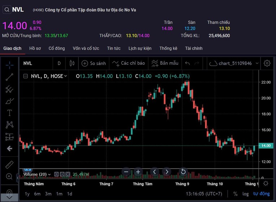The image size is (276, 202).
Task: Pick the ruler measure tool
Action: click(9, 165)
